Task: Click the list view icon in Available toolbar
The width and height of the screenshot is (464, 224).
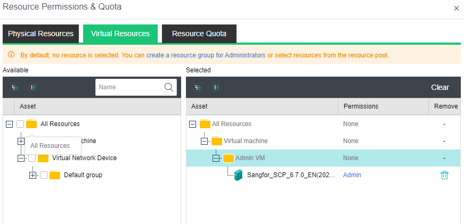Action: [x=33, y=87]
